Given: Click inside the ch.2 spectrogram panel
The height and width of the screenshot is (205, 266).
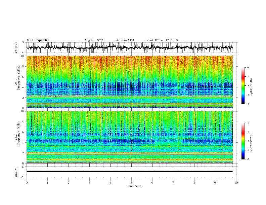Looking at the screenshot, I should pos(129,137).
